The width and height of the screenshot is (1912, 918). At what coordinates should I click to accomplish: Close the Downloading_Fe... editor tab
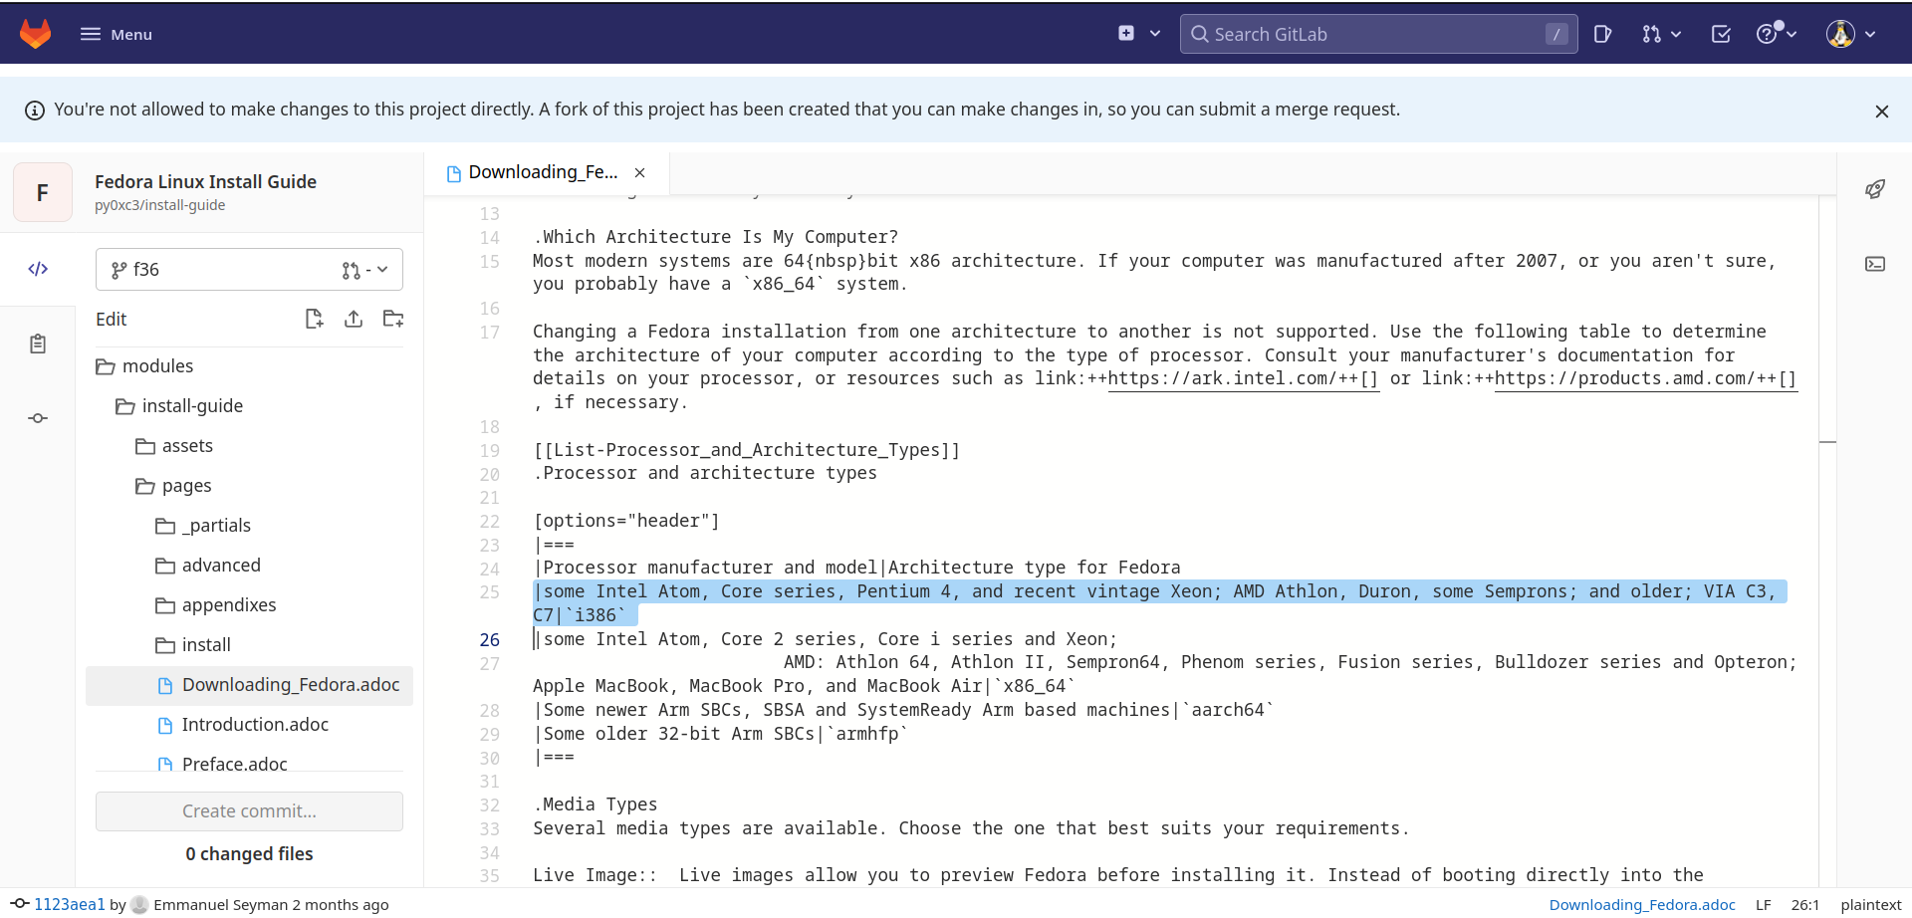point(640,173)
